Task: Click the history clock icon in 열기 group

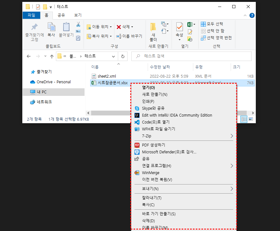Action: click(x=190, y=39)
